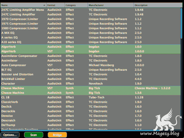Click the green Scan button

coord(33,135)
